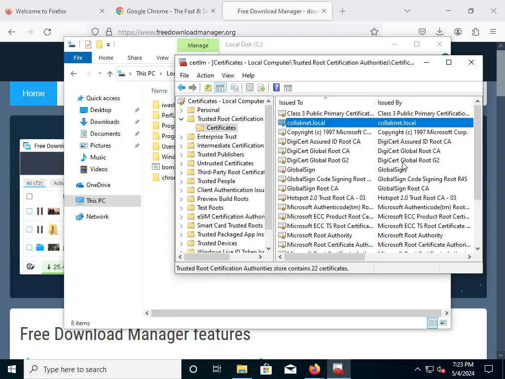Viewport: 505px width, 379px height.
Task: Open the Share tab in File Explorer
Action: point(135,58)
